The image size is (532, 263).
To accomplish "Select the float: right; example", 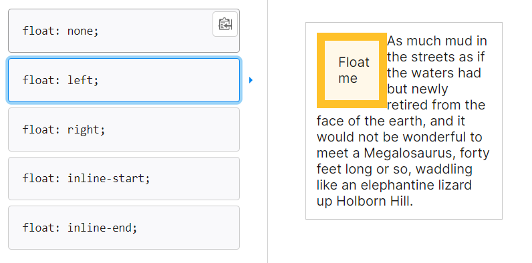I will pyautogui.click(x=124, y=129).
